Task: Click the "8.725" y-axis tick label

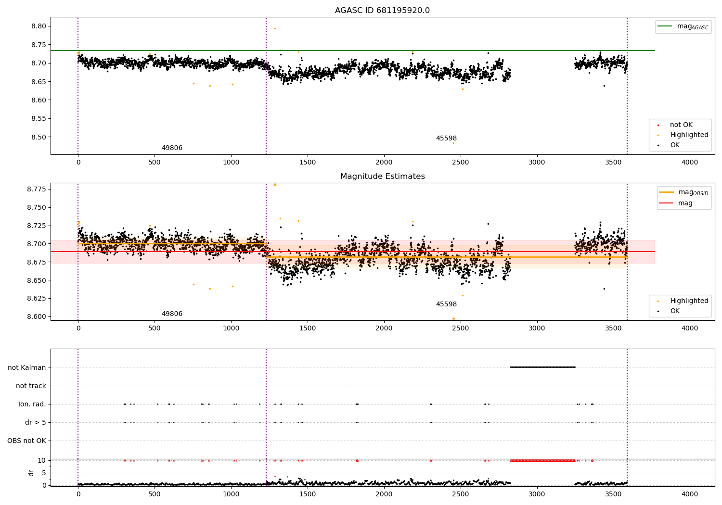Action: 37,226
